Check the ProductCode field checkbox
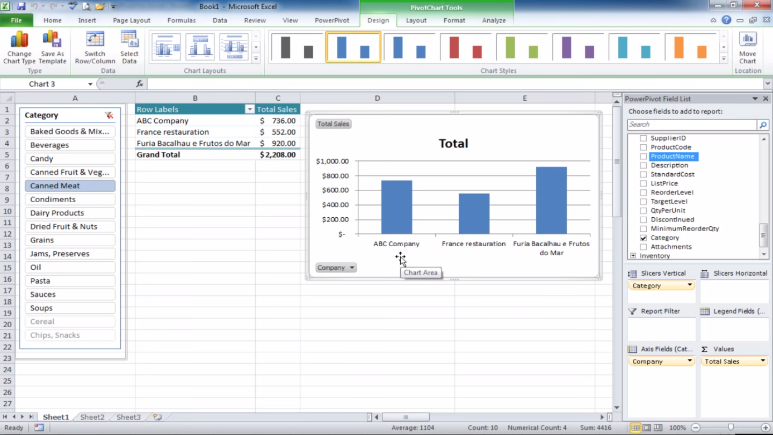The height and width of the screenshot is (435, 773). click(643, 147)
